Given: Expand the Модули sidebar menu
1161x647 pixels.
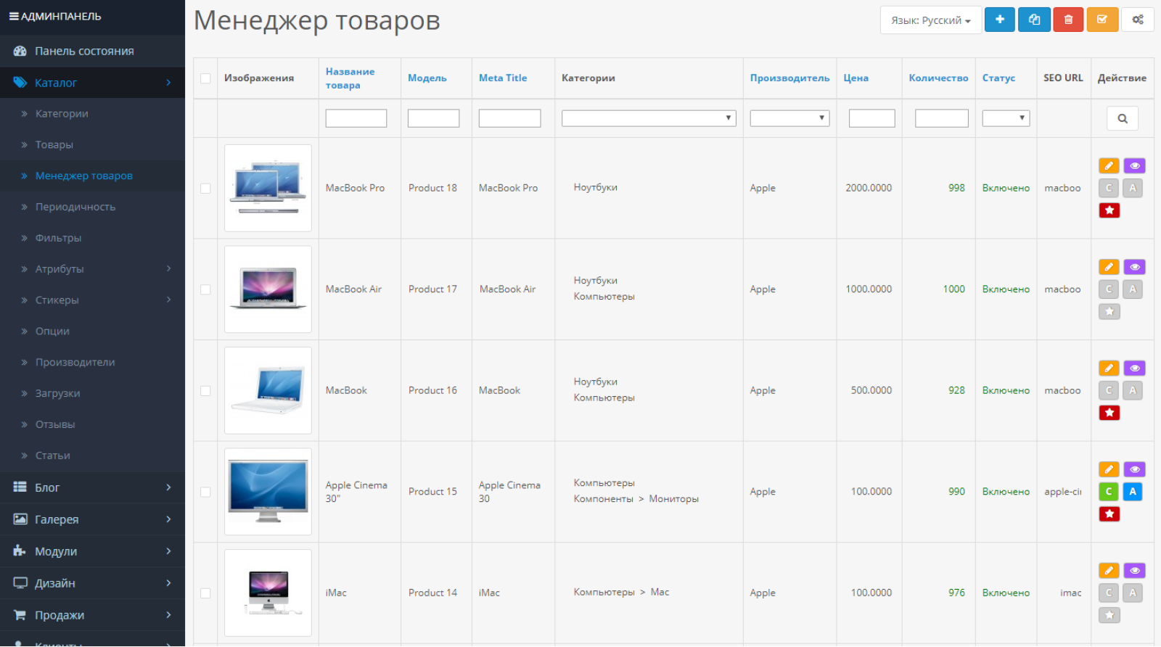Looking at the screenshot, I should 92,551.
